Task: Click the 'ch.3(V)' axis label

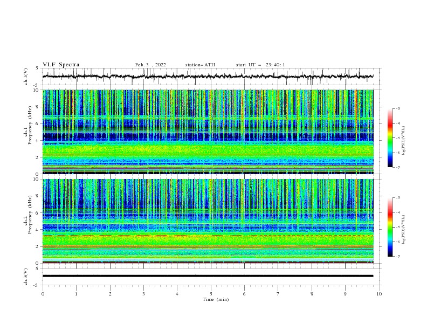Action: pyautogui.click(x=26, y=277)
